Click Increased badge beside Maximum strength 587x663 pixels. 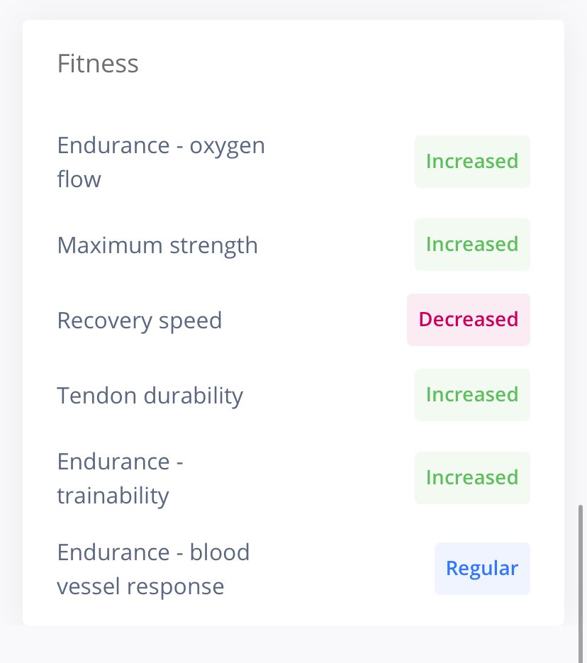point(472,245)
